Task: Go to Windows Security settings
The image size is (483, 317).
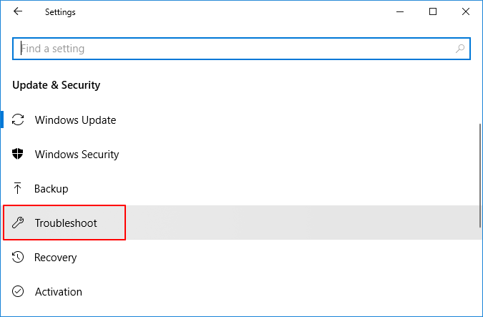Action: [77, 155]
